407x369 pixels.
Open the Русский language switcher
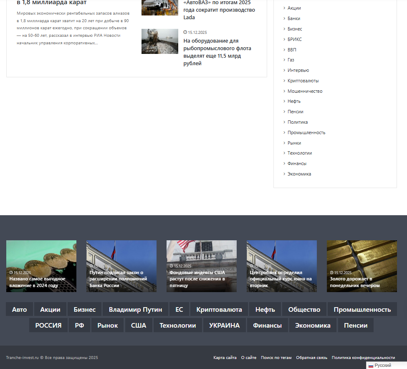[386, 365]
